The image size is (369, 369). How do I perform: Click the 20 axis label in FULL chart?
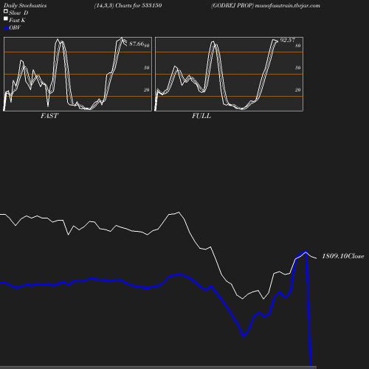click(x=298, y=90)
